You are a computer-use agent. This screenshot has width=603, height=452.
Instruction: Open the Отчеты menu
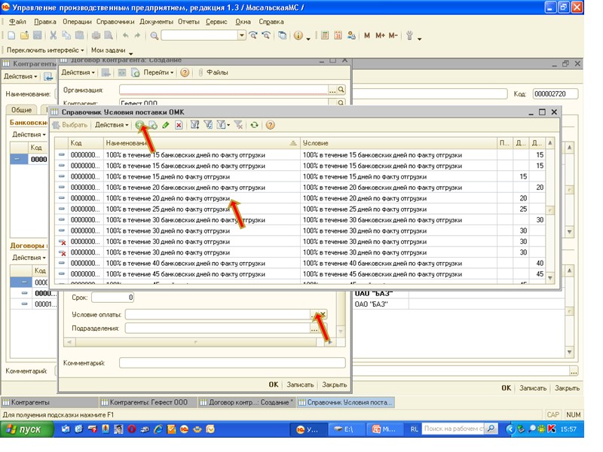click(x=188, y=22)
